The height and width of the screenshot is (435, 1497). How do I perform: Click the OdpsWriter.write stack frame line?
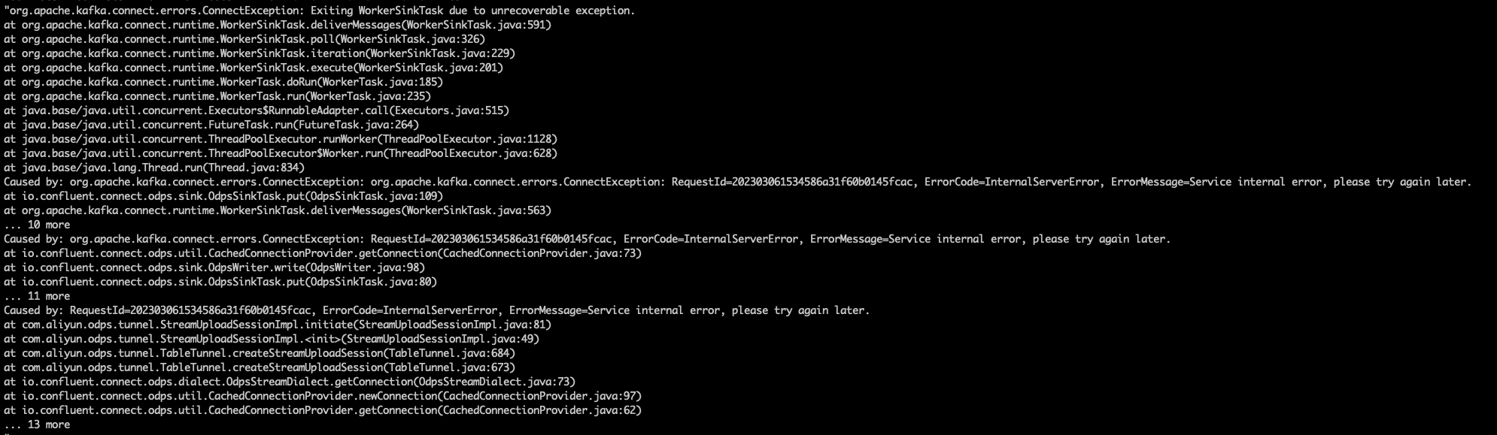point(214,267)
